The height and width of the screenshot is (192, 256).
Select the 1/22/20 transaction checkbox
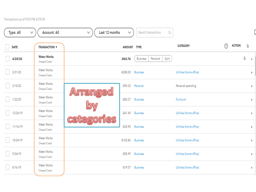7,99
